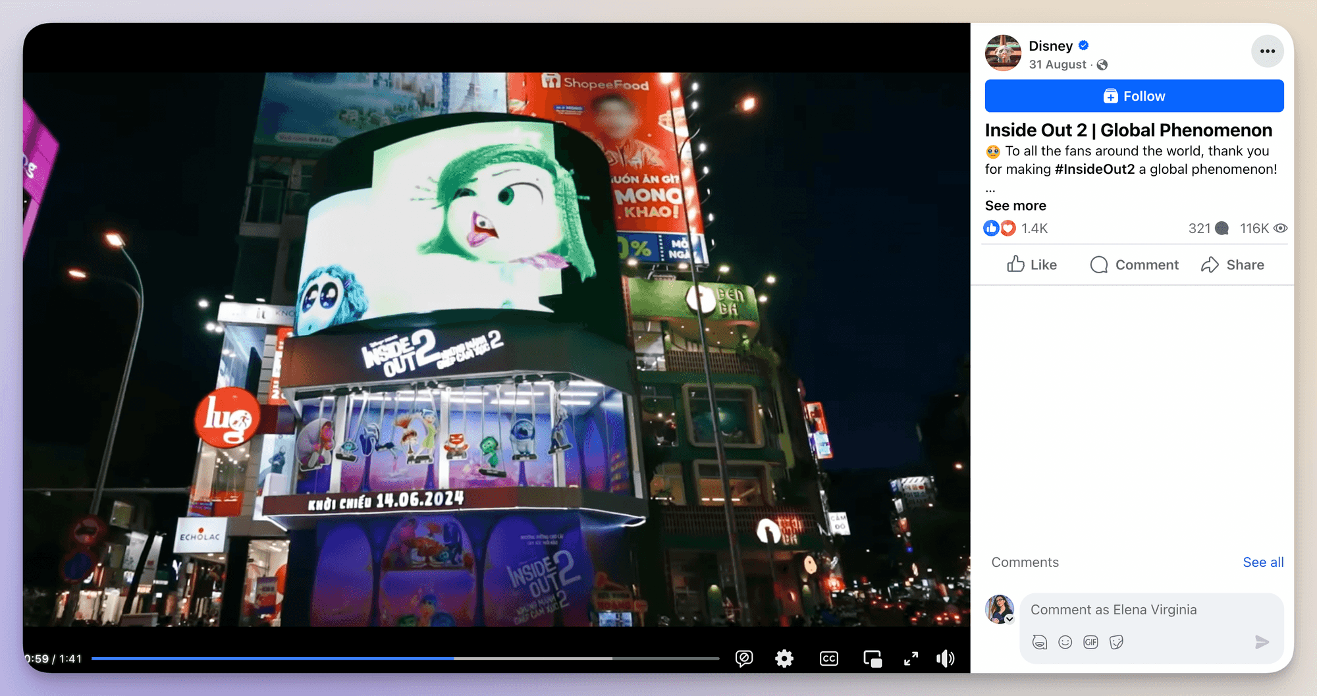The height and width of the screenshot is (696, 1317).
Task: Attach a GIF to the comment
Action: 1091,642
